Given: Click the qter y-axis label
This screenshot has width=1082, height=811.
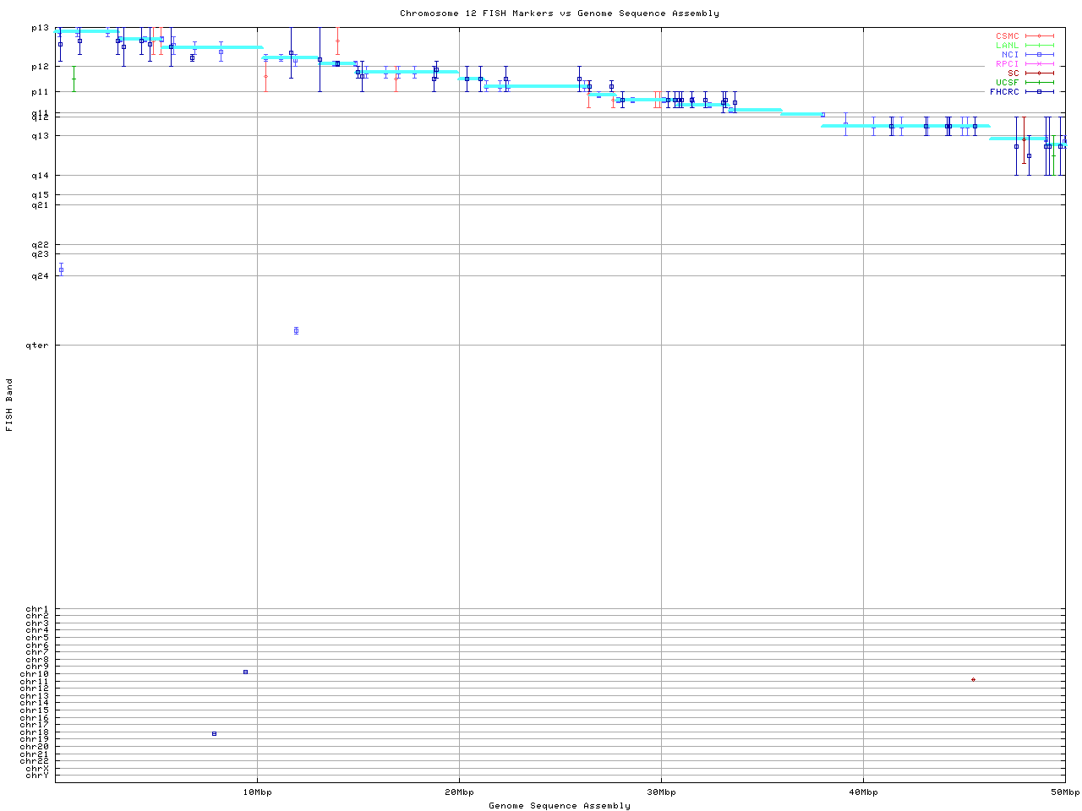Looking at the screenshot, I should click(x=37, y=346).
